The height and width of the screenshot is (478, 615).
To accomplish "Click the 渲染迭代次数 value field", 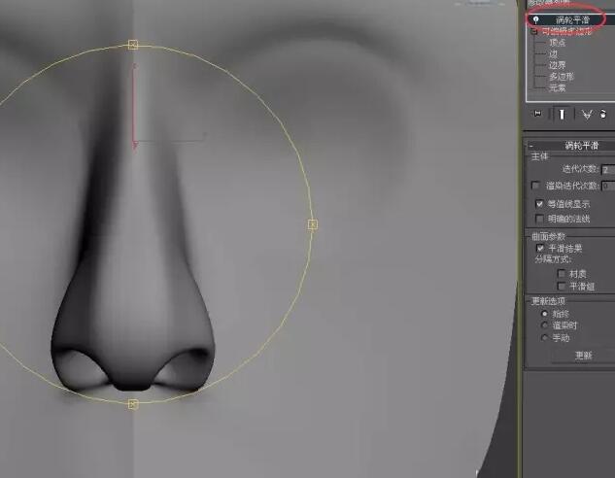I will pyautogui.click(x=608, y=186).
